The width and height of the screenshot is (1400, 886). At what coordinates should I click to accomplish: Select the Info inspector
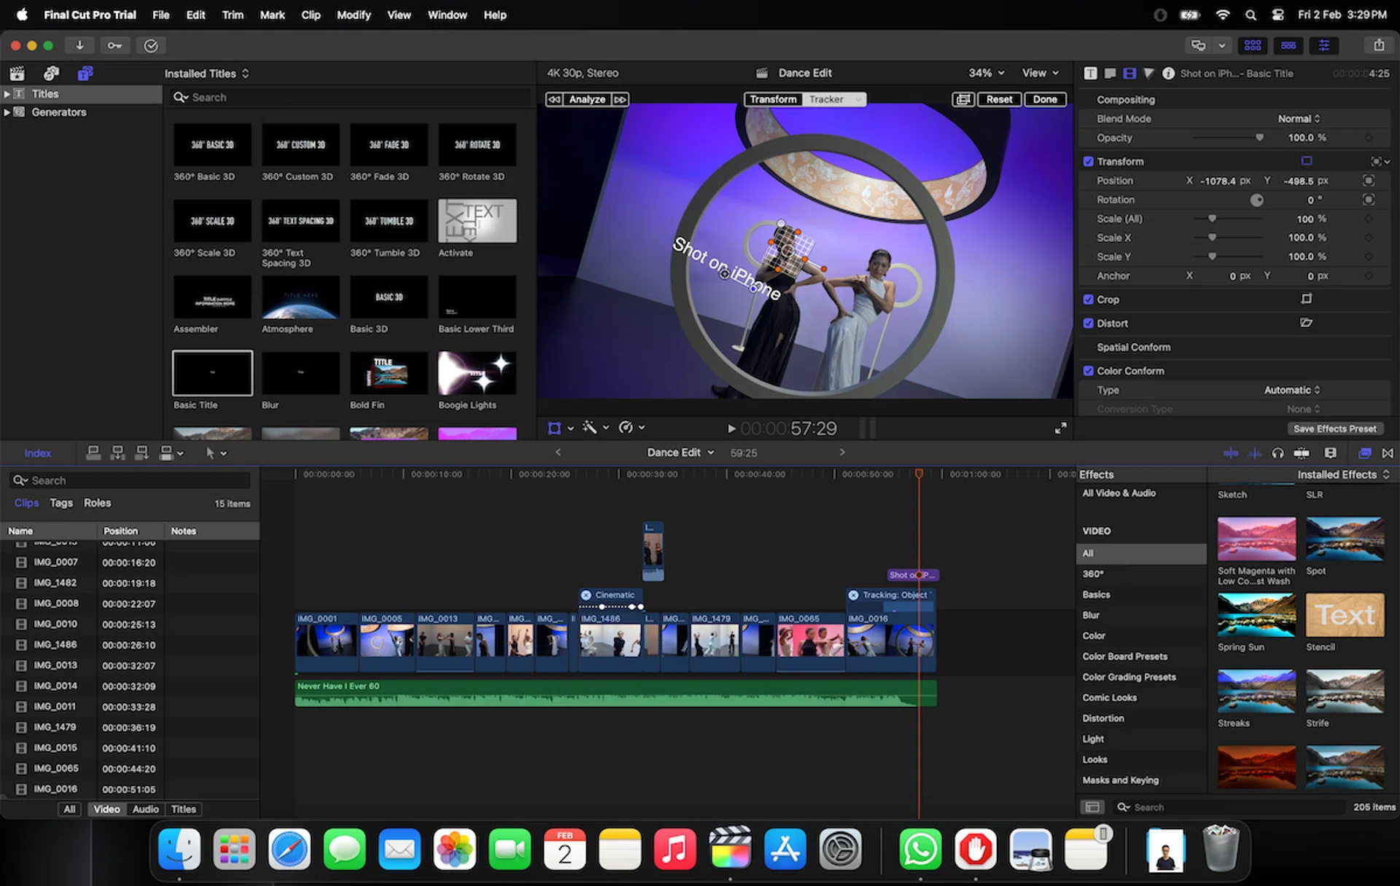point(1170,73)
